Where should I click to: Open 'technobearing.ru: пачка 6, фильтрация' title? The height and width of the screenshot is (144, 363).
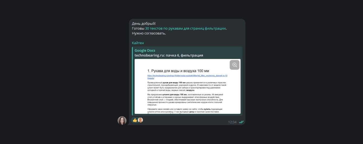click(x=169, y=55)
